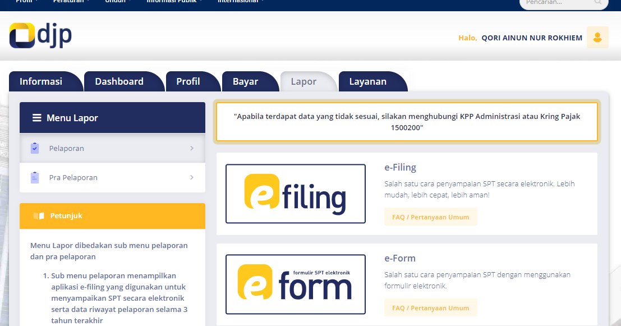Click the Petunjuk book icon
This screenshot has height=326, width=621.
pos(39,216)
